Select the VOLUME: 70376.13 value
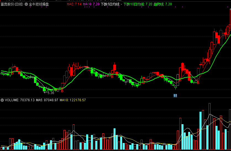The height and width of the screenshot is (151, 231). point(20,100)
